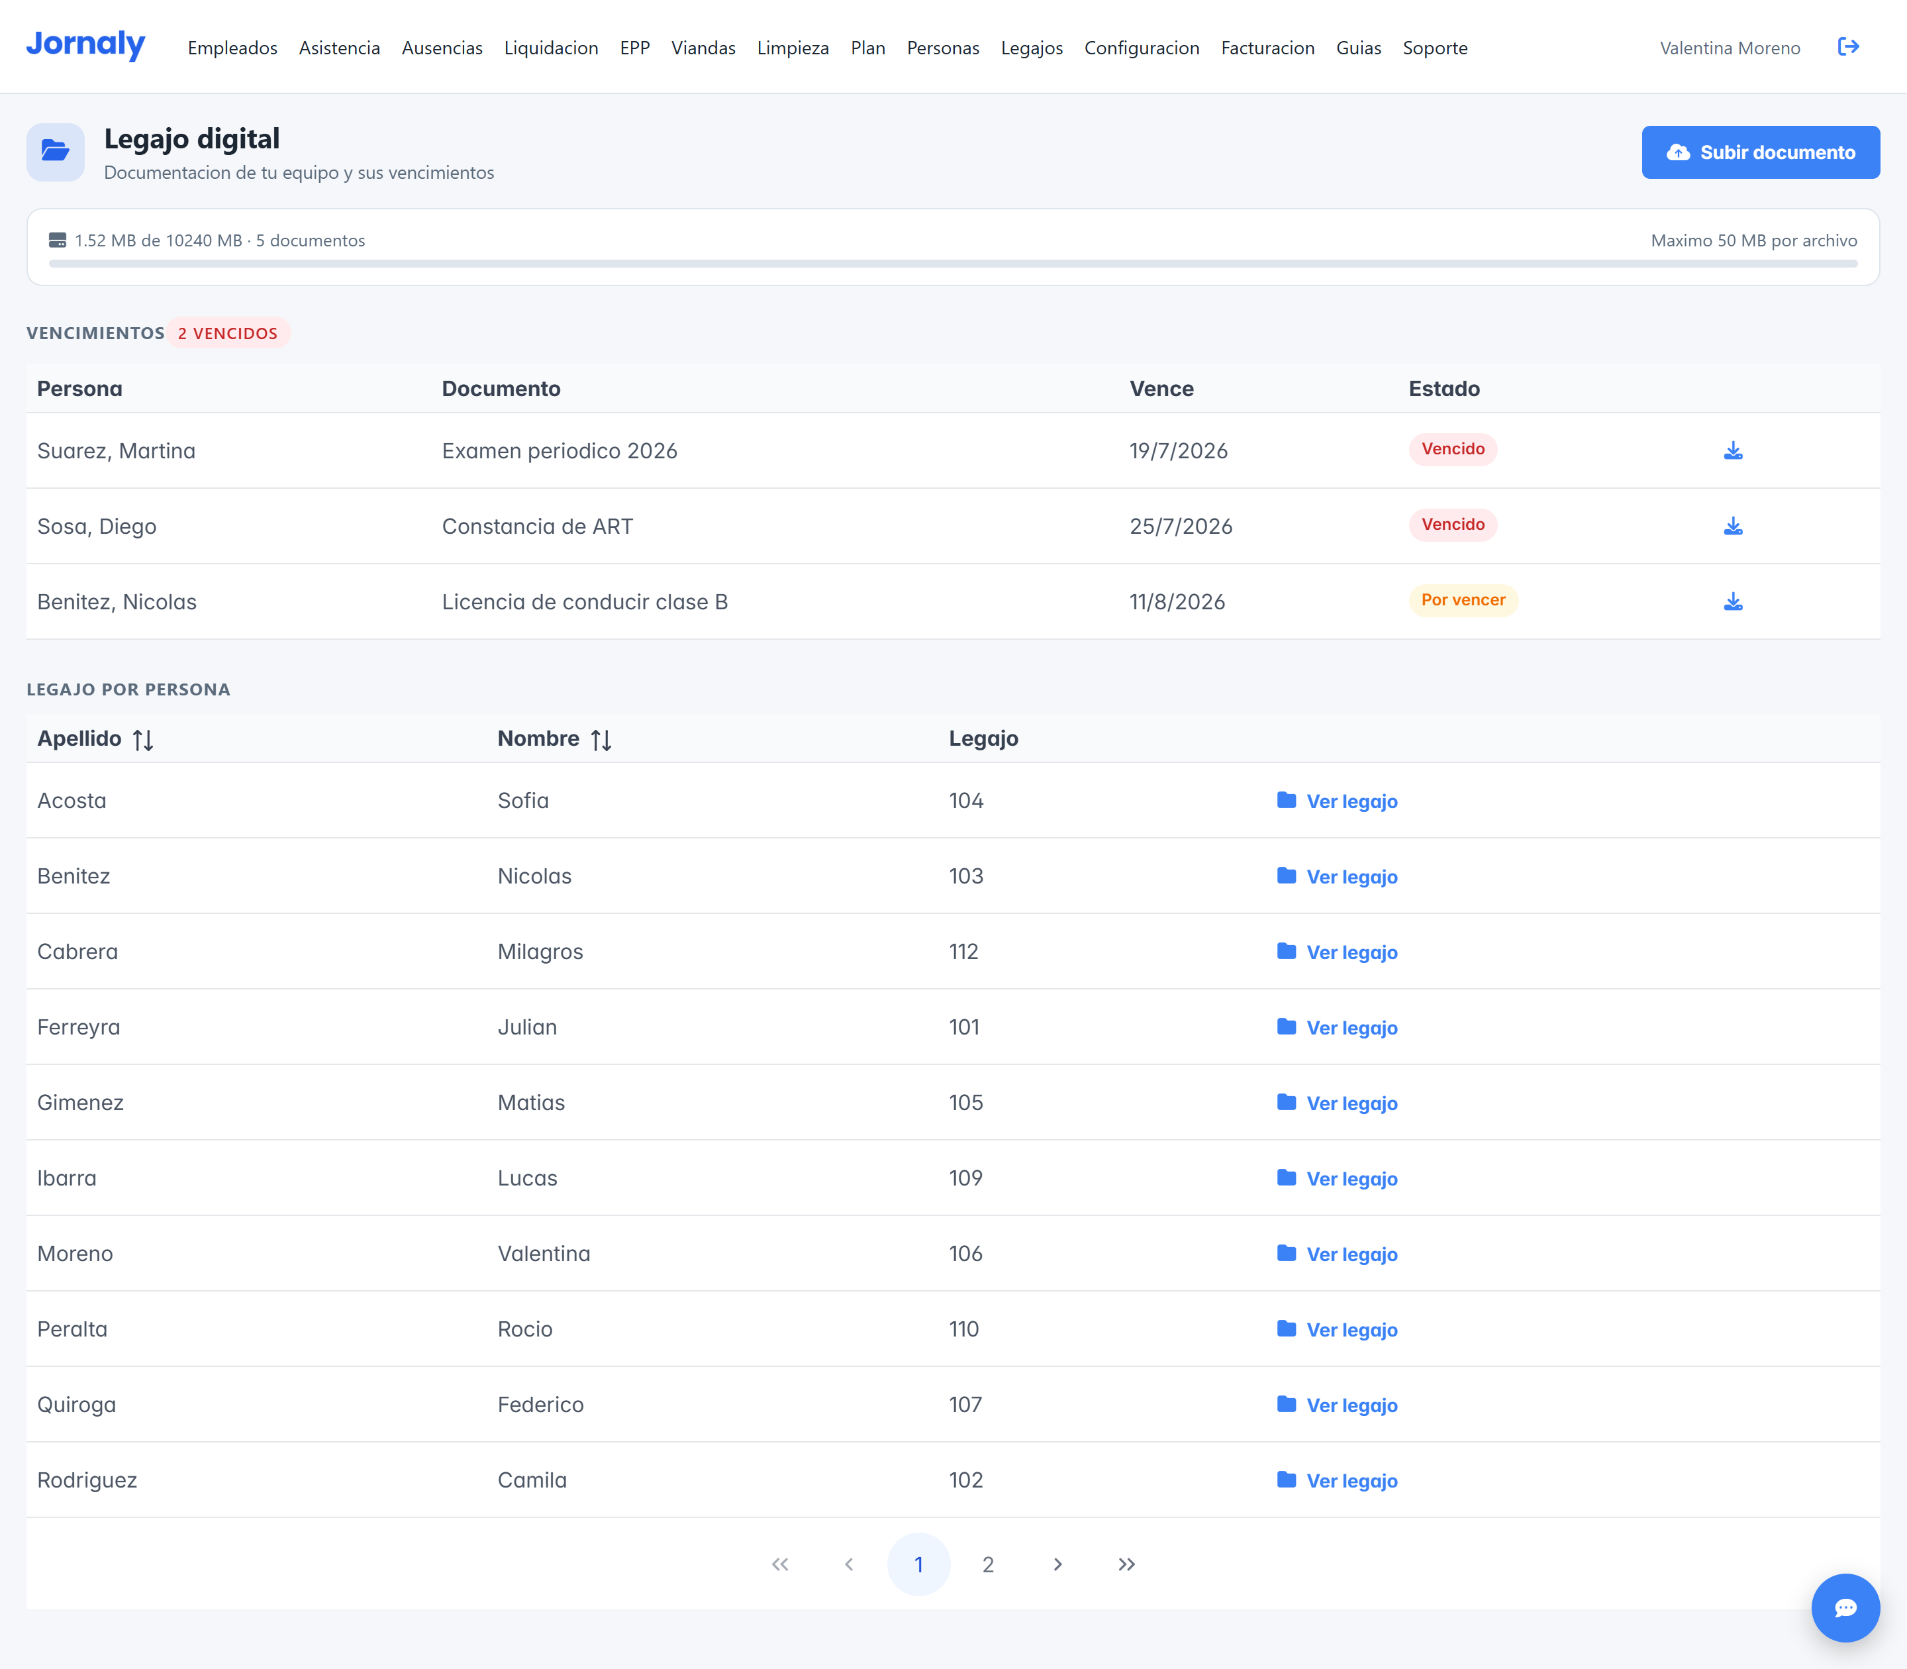View legajo for Gimenez Matias
The image size is (1907, 1669).
point(1337,1103)
